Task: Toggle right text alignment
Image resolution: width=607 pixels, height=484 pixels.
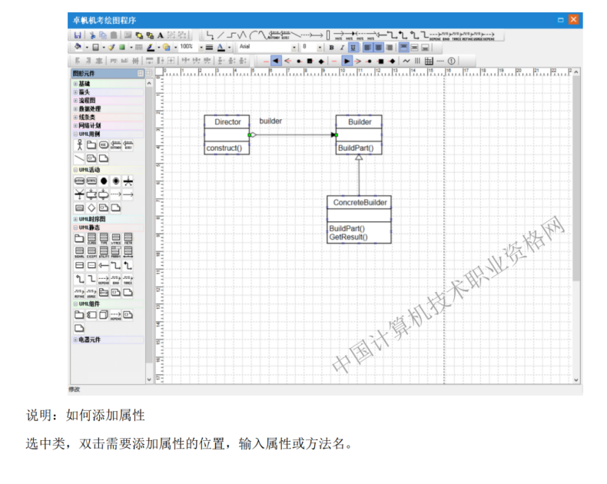Action: pyautogui.click(x=389, y=48)
